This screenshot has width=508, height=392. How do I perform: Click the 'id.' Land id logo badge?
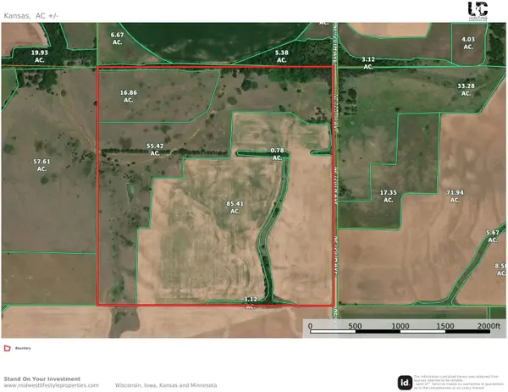pyautogui.click(x=405, y=383)
